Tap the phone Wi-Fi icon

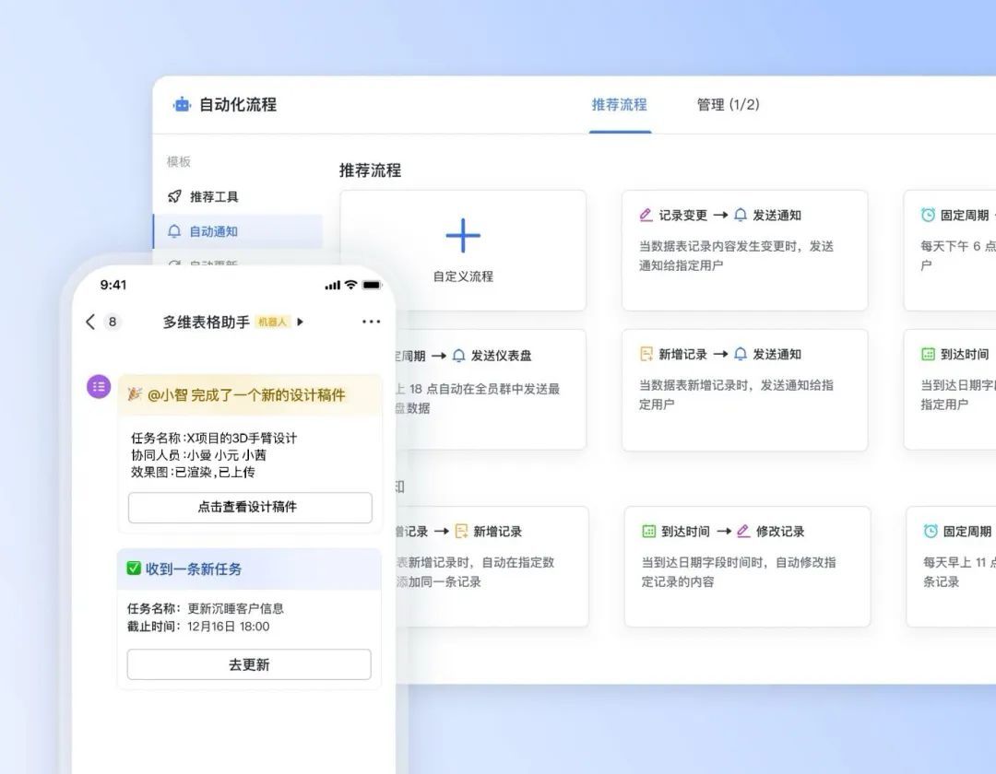click(350, 285)
